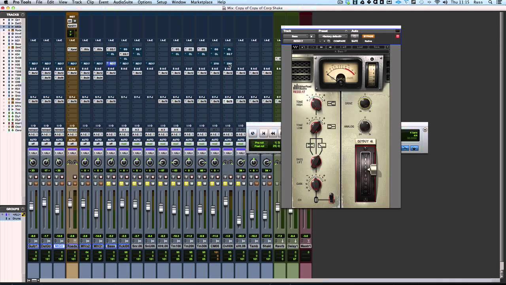Click the Guitr1 volume fader
506x285 pixels.
[x=31, y=205]
